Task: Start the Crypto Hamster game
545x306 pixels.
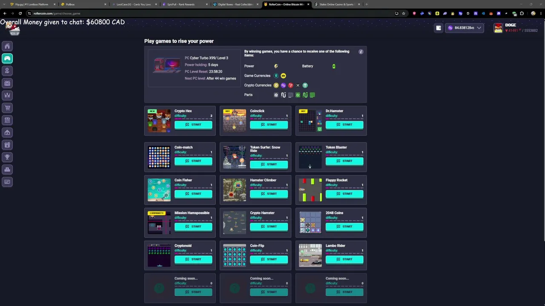Action: point(269,227)
